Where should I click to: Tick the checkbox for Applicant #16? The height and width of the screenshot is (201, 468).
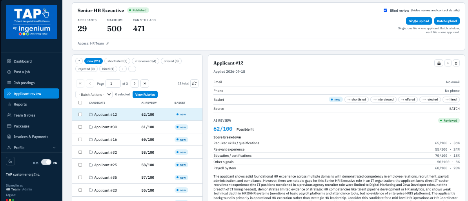(80, 140)
